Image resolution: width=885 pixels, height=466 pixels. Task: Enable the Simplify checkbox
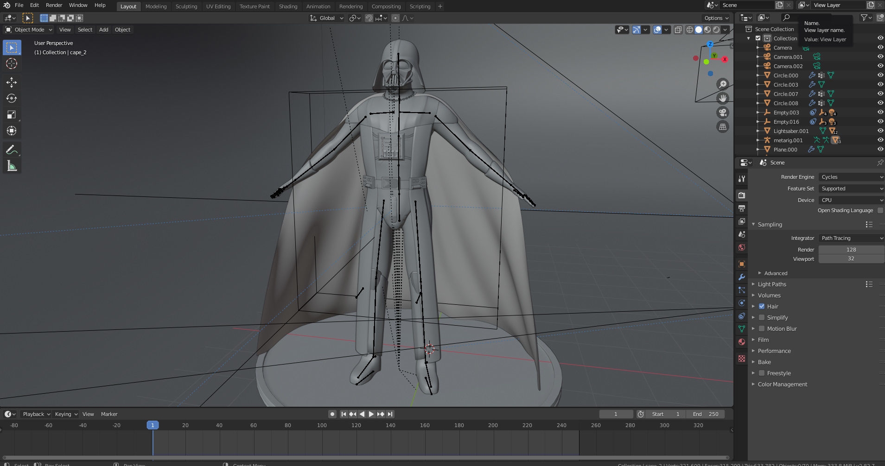[x=762, y=317]
